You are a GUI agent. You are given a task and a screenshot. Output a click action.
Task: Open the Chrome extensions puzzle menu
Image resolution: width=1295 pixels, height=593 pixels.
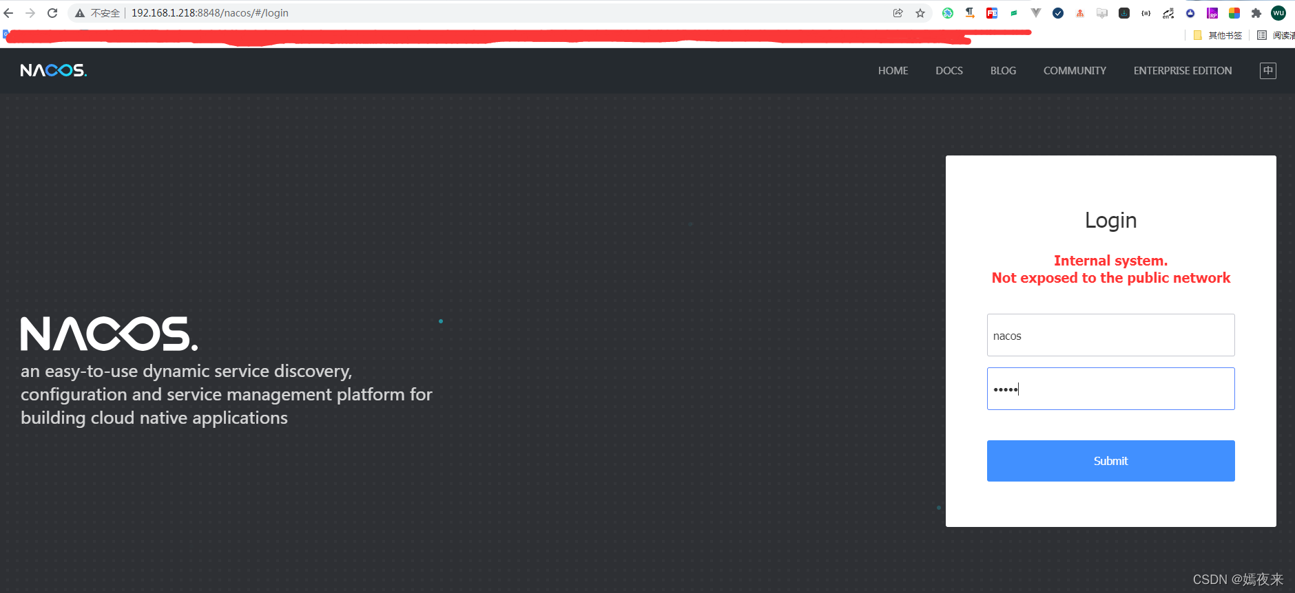coord(1256,13)
